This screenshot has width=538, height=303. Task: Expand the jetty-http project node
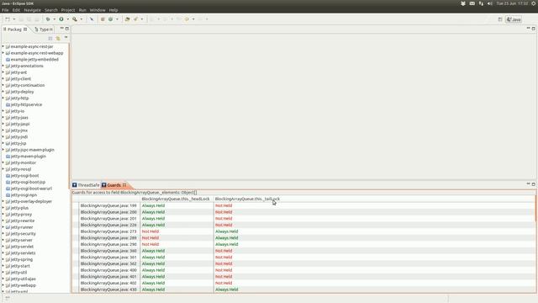[3, 98]
